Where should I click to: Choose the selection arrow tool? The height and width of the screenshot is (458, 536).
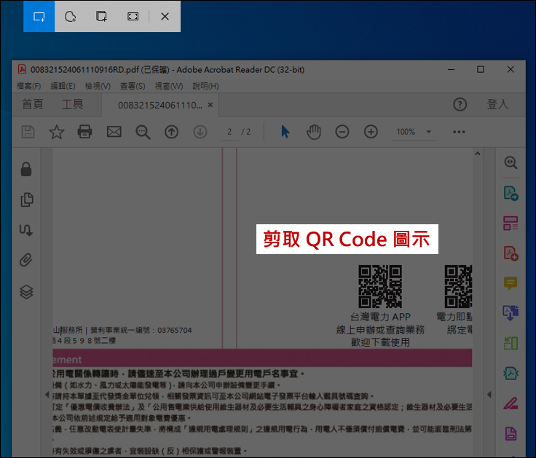pyautogui.click(x=285, y=132)
